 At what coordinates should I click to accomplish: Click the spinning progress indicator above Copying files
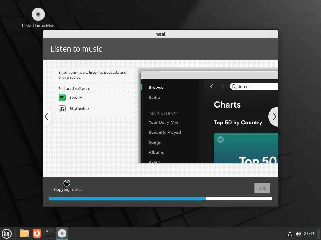(66, 183)
